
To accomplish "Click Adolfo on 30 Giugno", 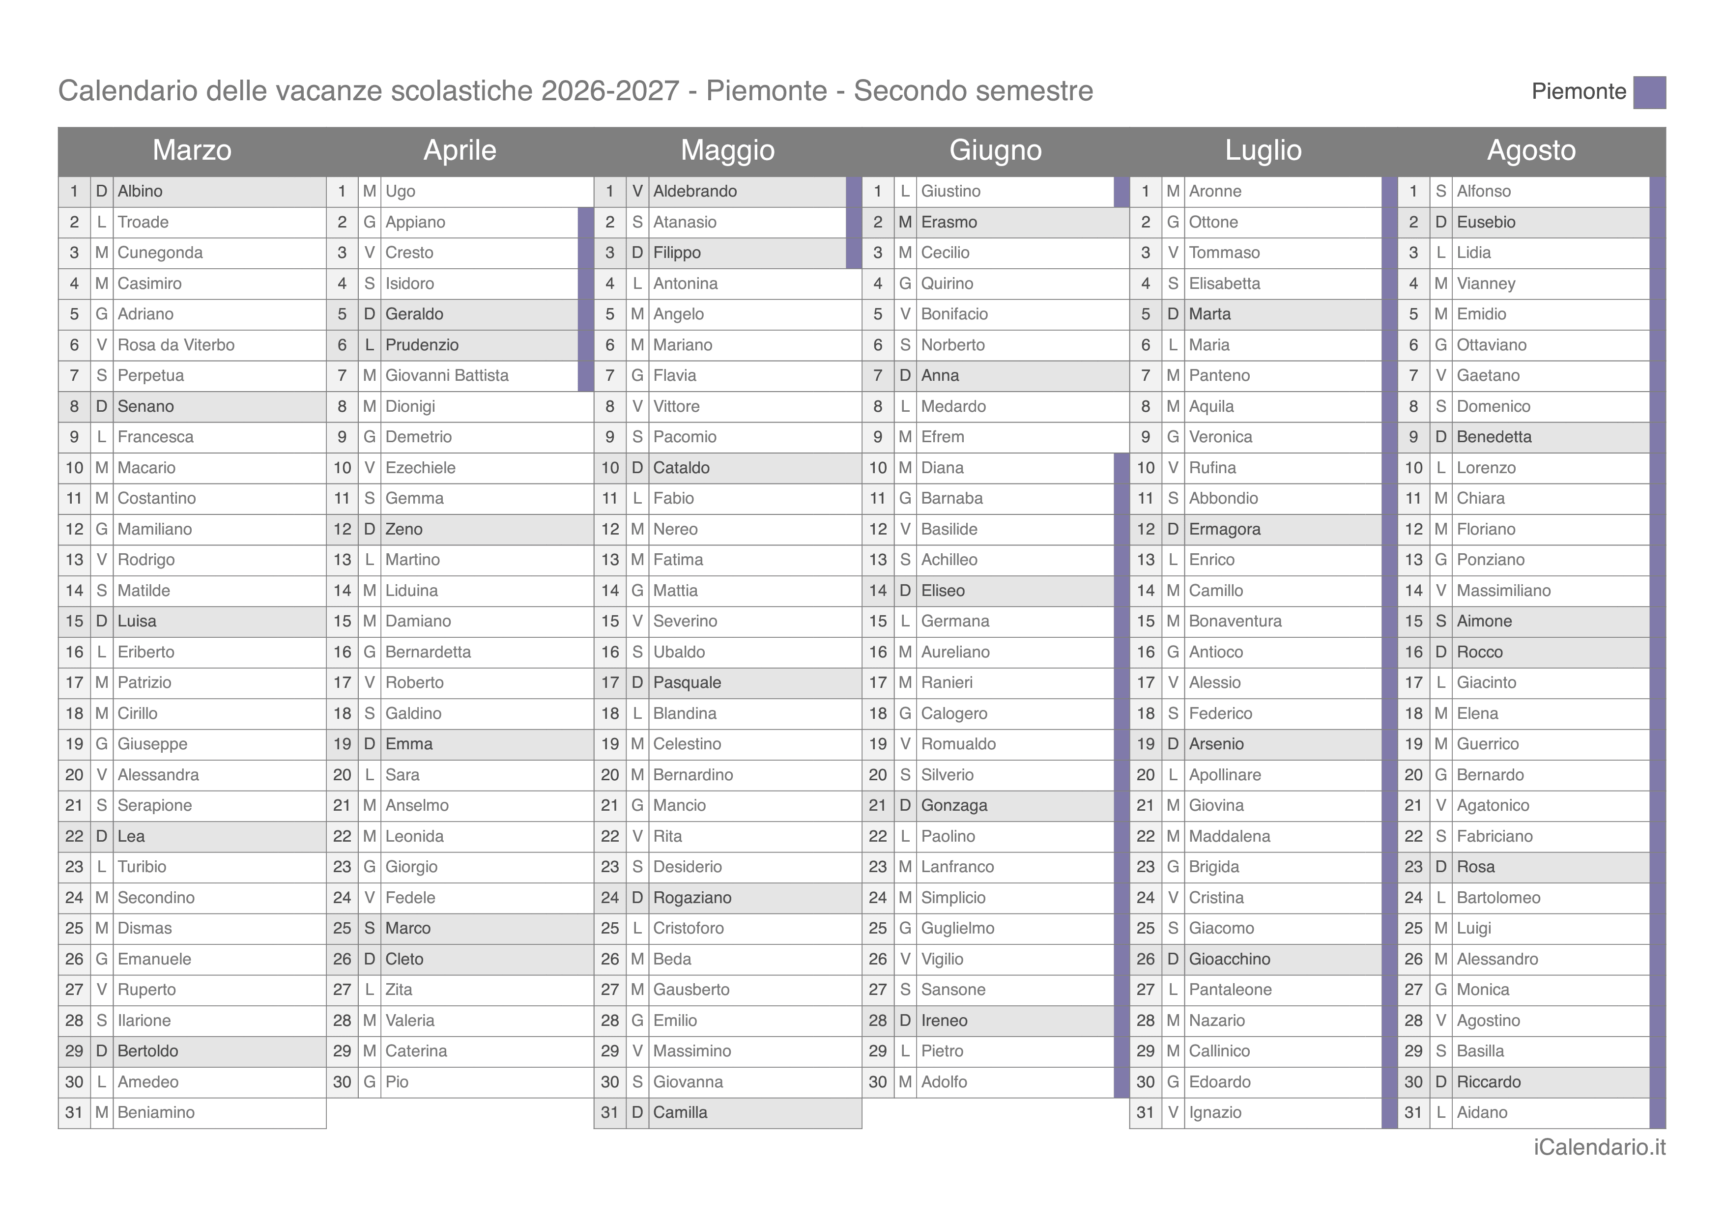I will 944,1082.
